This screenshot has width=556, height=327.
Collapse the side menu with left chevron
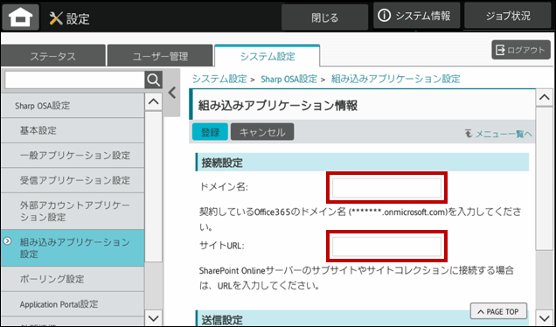pyautogui.click(x=172, y=93)
